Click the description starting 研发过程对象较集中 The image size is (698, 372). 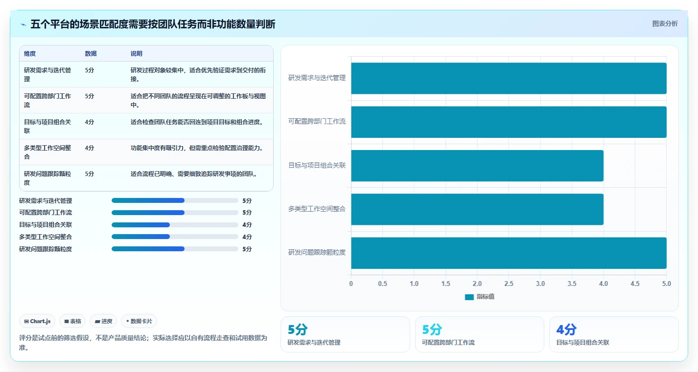[198, 74]
